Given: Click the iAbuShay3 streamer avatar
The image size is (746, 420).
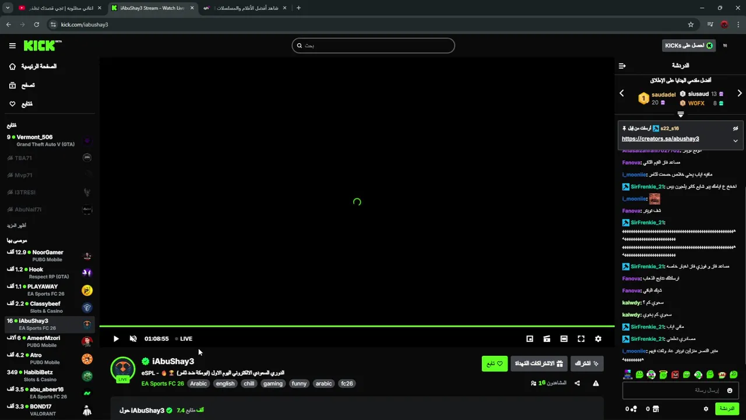Looking at the screenshot, I should [123, 369].
